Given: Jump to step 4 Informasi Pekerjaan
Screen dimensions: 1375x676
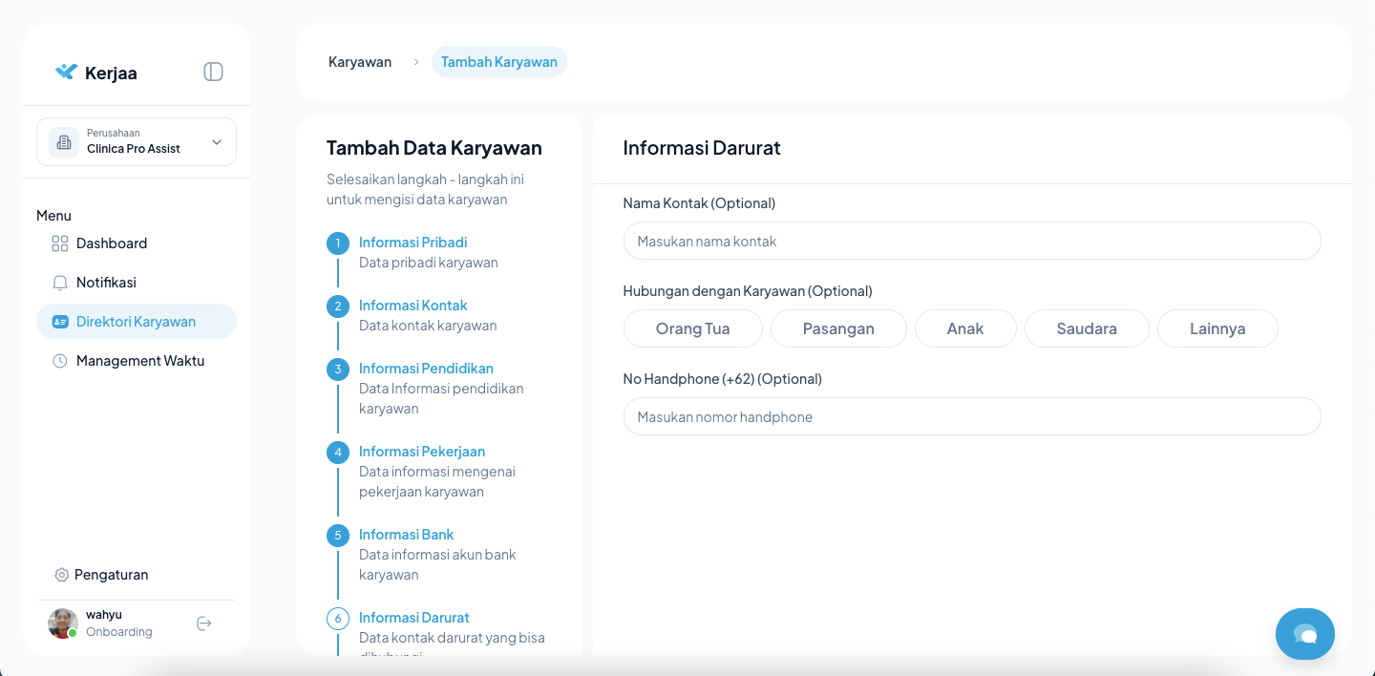Looking at the screenshot, I should [421, 452].
